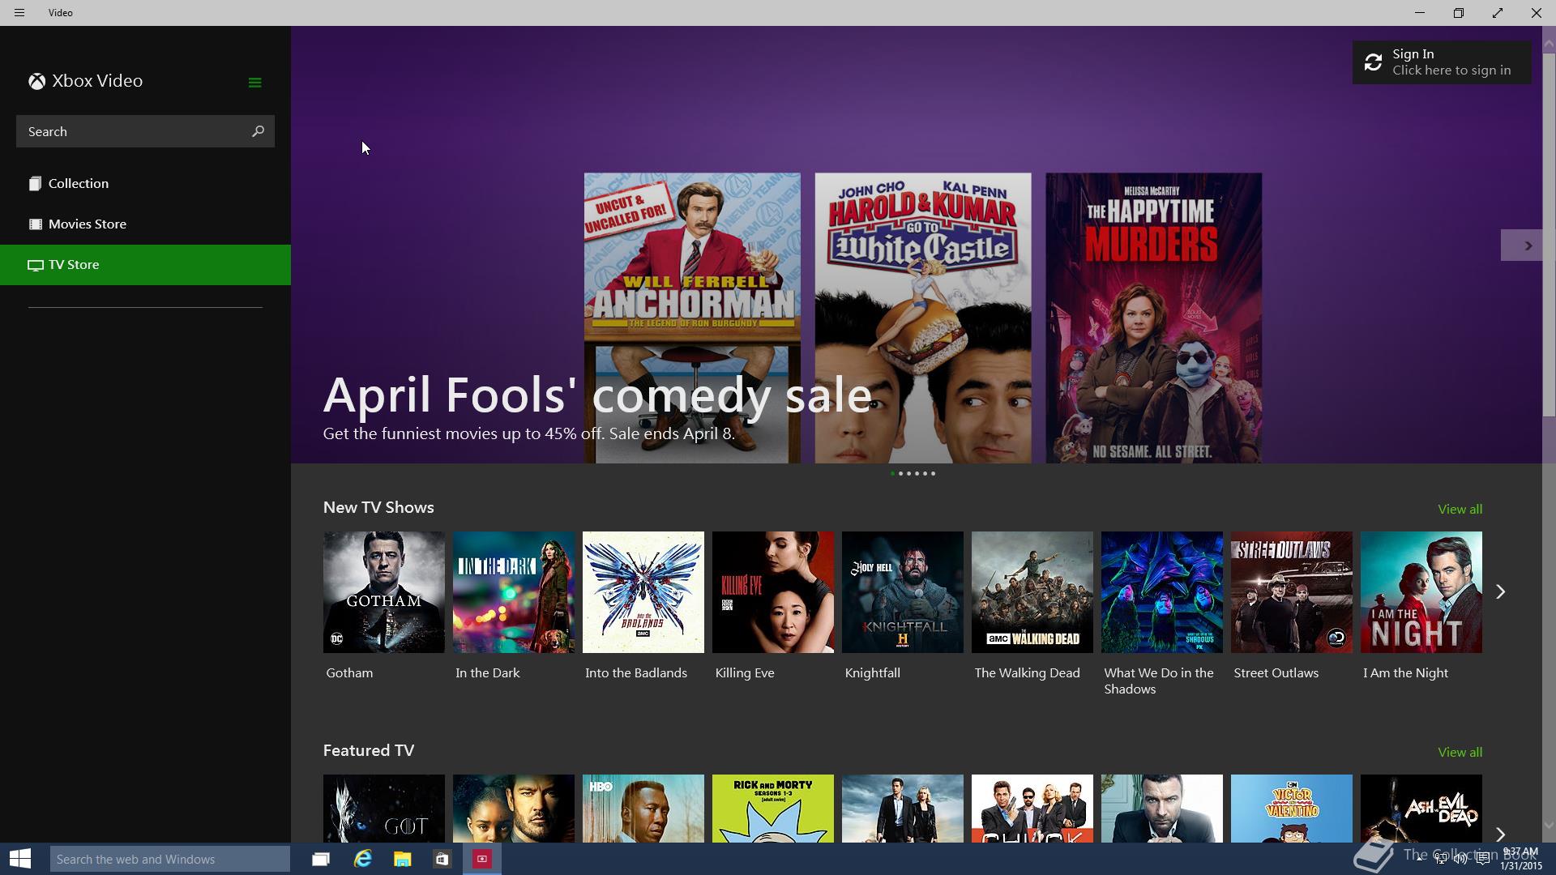Open the volume tray icon

1460,859
